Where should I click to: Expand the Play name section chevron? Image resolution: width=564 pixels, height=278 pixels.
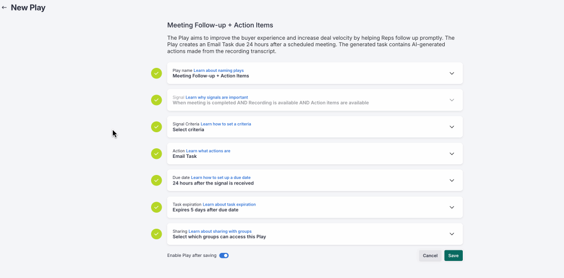452,73
